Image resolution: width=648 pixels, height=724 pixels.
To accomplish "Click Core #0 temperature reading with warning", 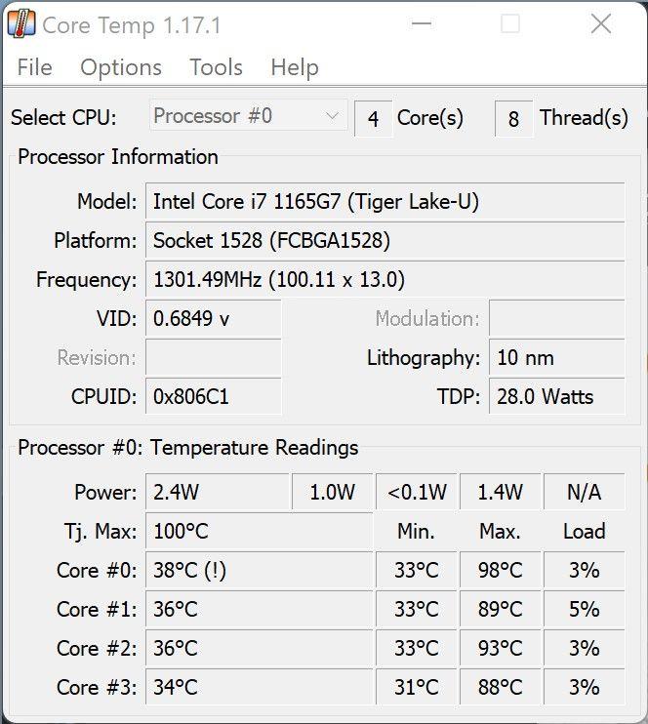I will point(259,571).
